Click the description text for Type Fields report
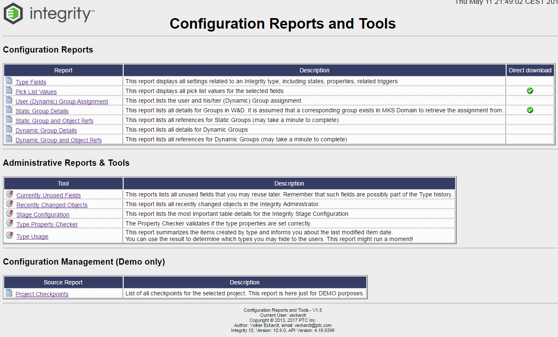Image resolution: width=558 pixels, height=337 pixels. coord(261,81)
